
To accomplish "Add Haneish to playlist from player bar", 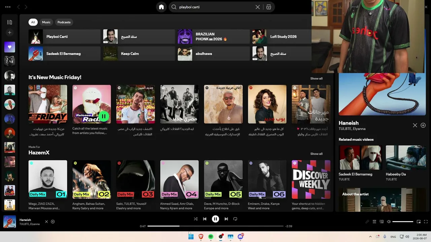I will pos(53,221).
